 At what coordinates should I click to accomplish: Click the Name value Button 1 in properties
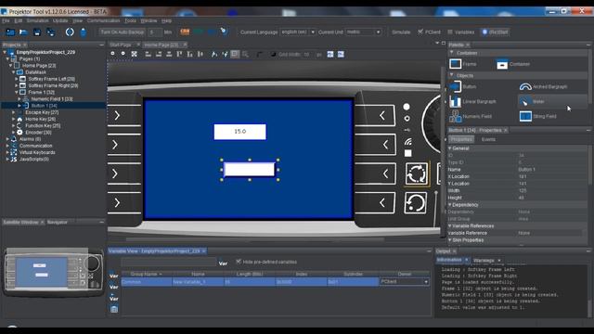(526, 170)
